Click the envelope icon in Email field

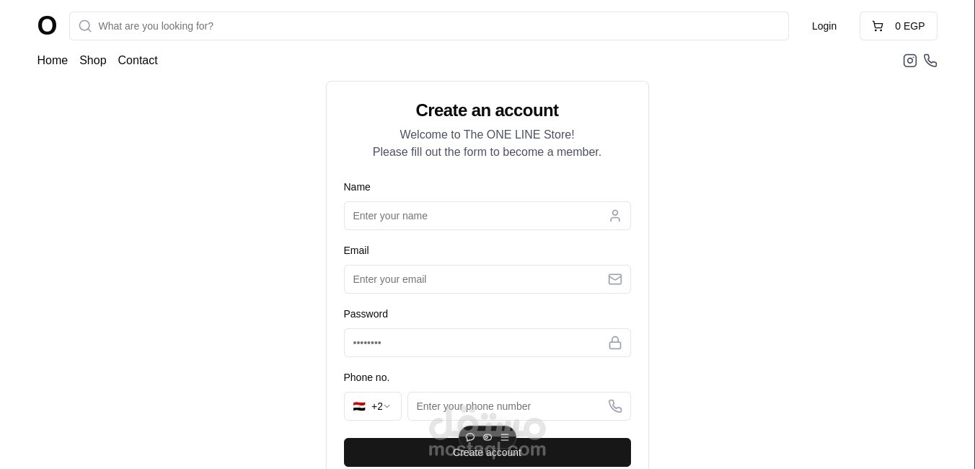coord(615,279)
